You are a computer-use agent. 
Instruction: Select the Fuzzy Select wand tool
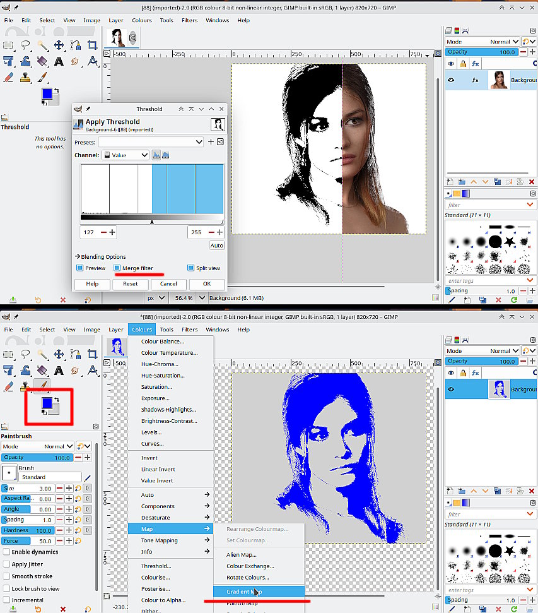42,45
